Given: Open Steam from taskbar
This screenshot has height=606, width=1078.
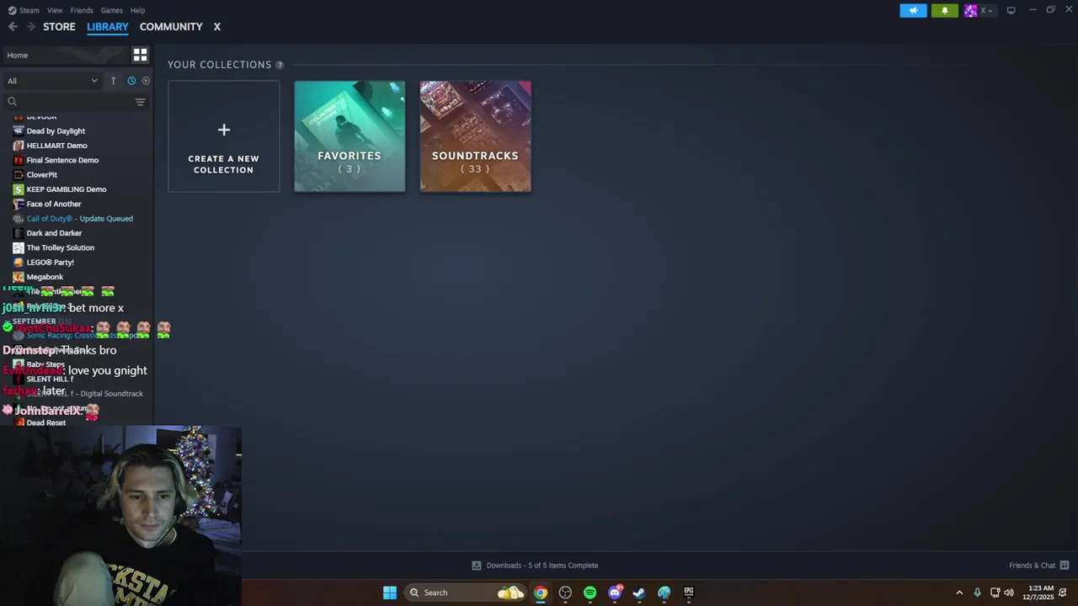Looking at the screenshot, I should (639, 593).
